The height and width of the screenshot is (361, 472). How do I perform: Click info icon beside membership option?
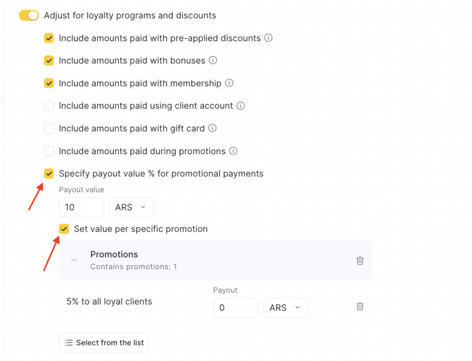[x=229, y=83]
